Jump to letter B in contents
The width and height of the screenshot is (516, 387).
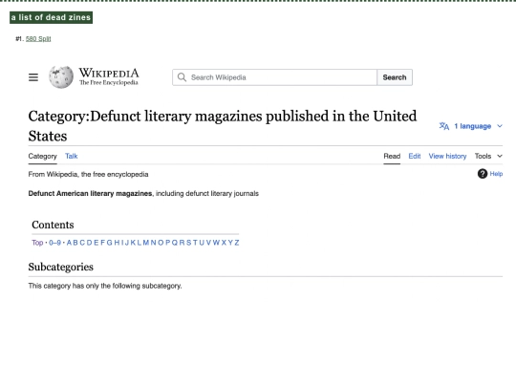pyautogui.click(x=75, y=243)
